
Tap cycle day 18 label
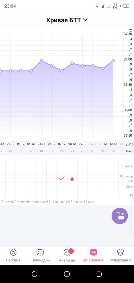pyautogui.click(x=41, y=151)
